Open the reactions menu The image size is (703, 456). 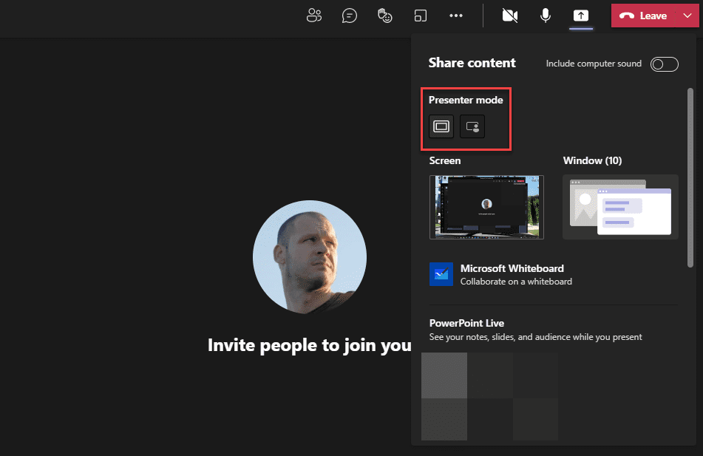coord(384,16)
